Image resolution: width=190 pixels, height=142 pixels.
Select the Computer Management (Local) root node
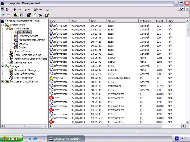pyautogui.click(x=23, y=21)
